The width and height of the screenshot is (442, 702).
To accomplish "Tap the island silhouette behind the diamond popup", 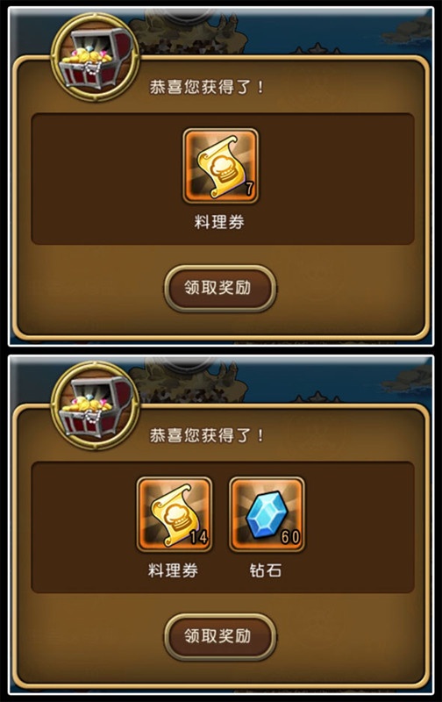I will point(192,380).
